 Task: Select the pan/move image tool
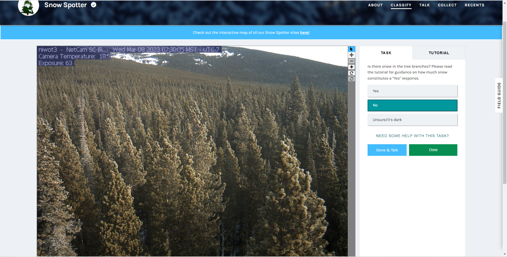[352, 55]
